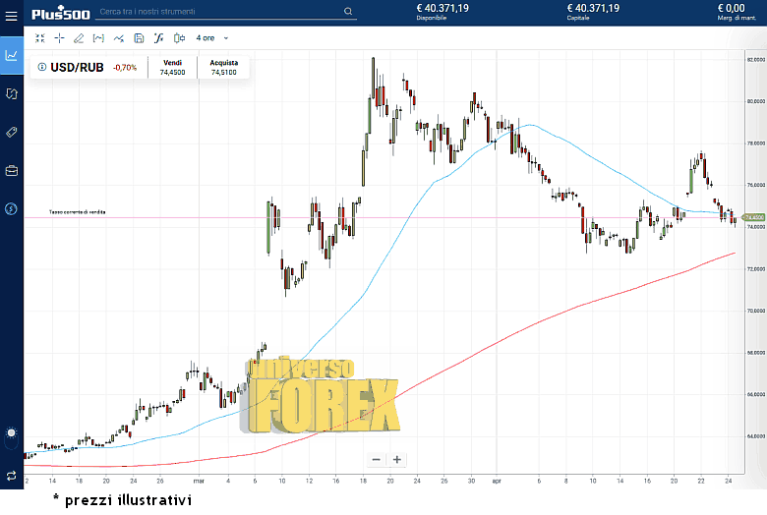Click the USD/RUB instrument info icon
The height and width of the screenshot is (515, 767).
point(41,67)
